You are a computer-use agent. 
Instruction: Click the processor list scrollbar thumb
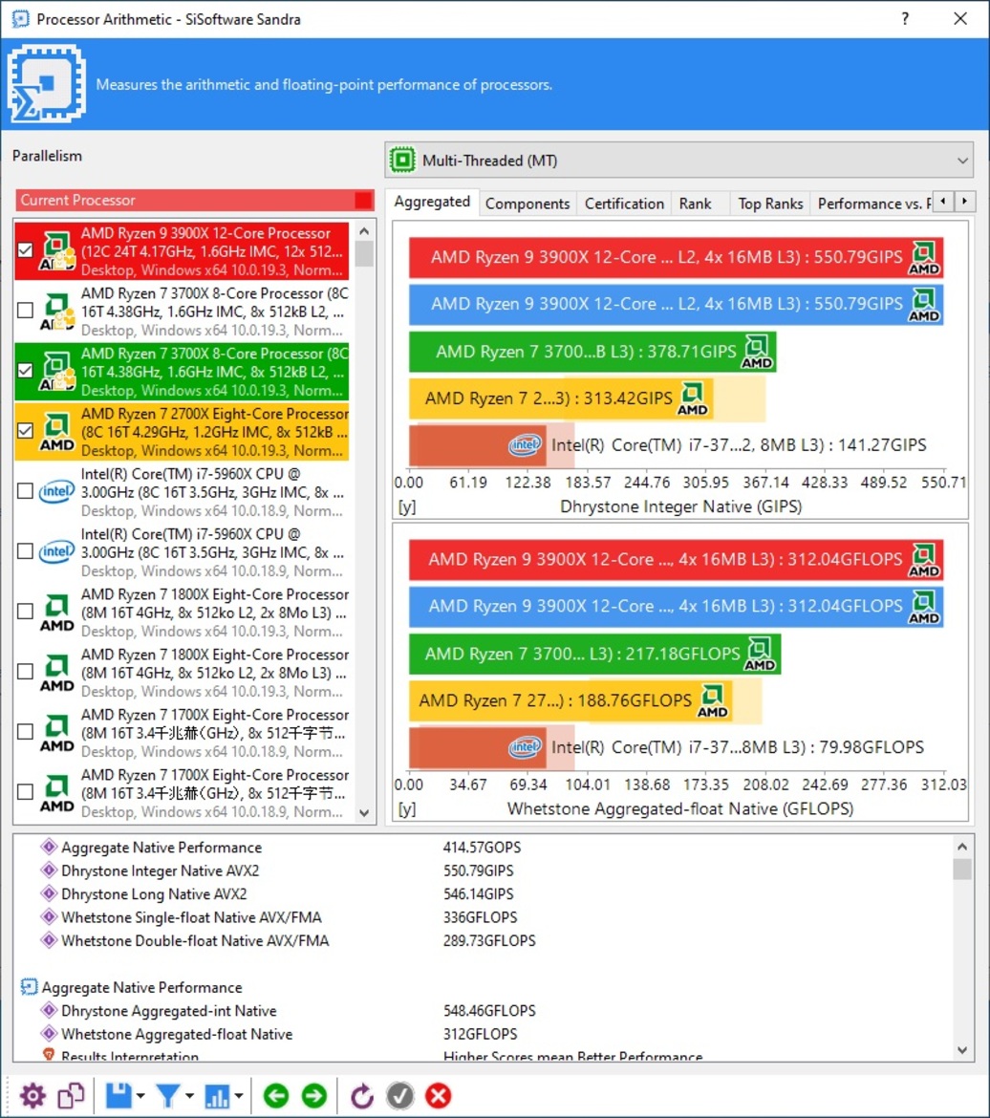(364, 254)
